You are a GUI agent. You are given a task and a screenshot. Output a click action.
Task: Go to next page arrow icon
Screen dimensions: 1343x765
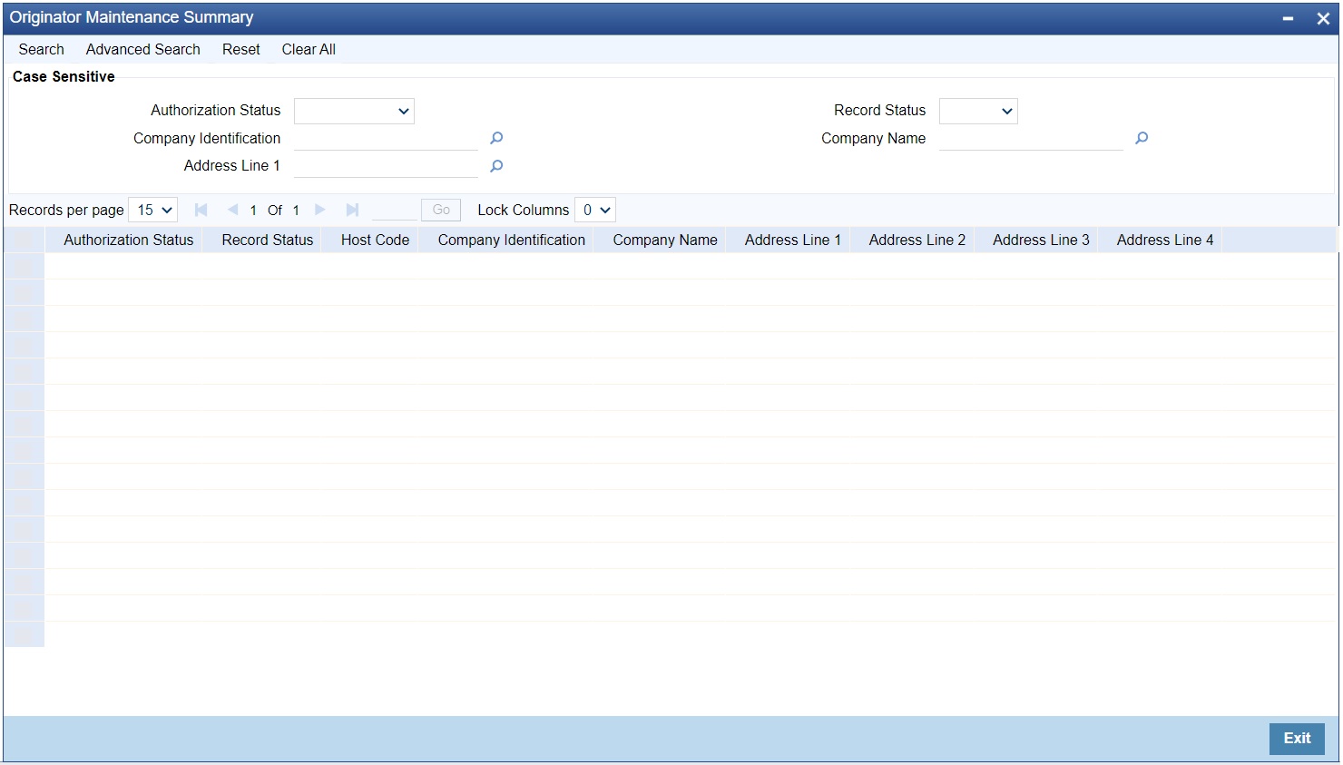click(320, 210)
